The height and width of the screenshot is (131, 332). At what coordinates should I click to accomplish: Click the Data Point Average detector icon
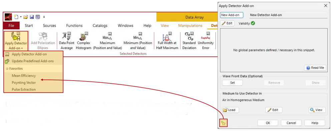coord(66,41)
